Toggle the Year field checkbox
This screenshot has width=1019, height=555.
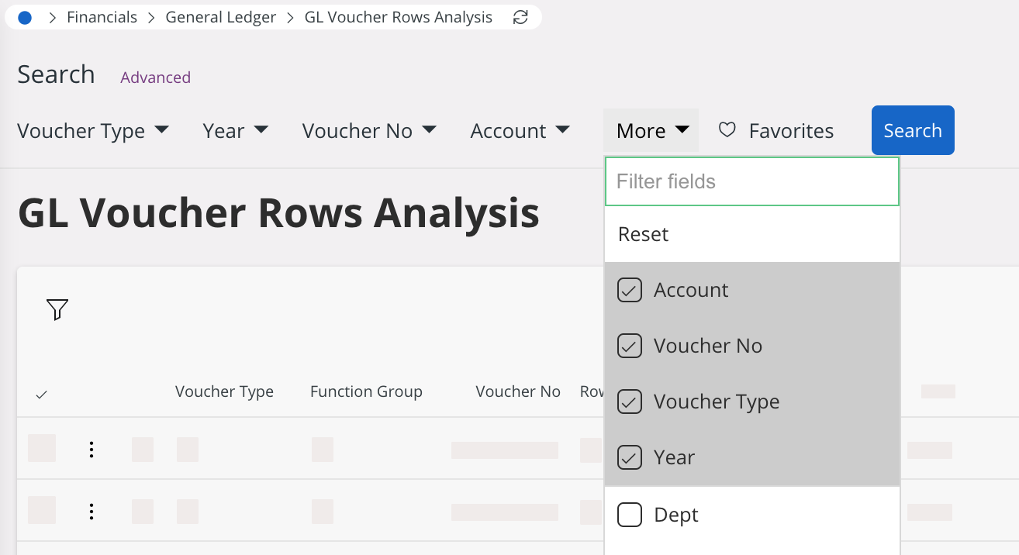click(629, 457)
